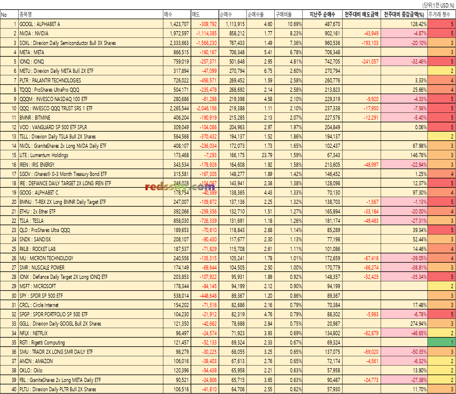Click the 지난주 순매수 header

click(322, 14)
